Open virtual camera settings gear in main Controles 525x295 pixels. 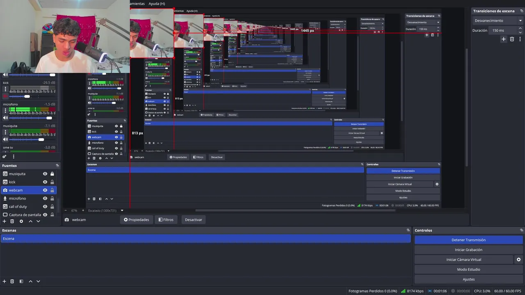pyautogui.click(x=518, y=259)
